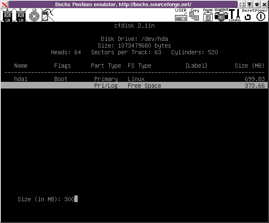This screenshot has width=269, height=223.
Task: Click the red X window menu icon
Action: [4, 4]
